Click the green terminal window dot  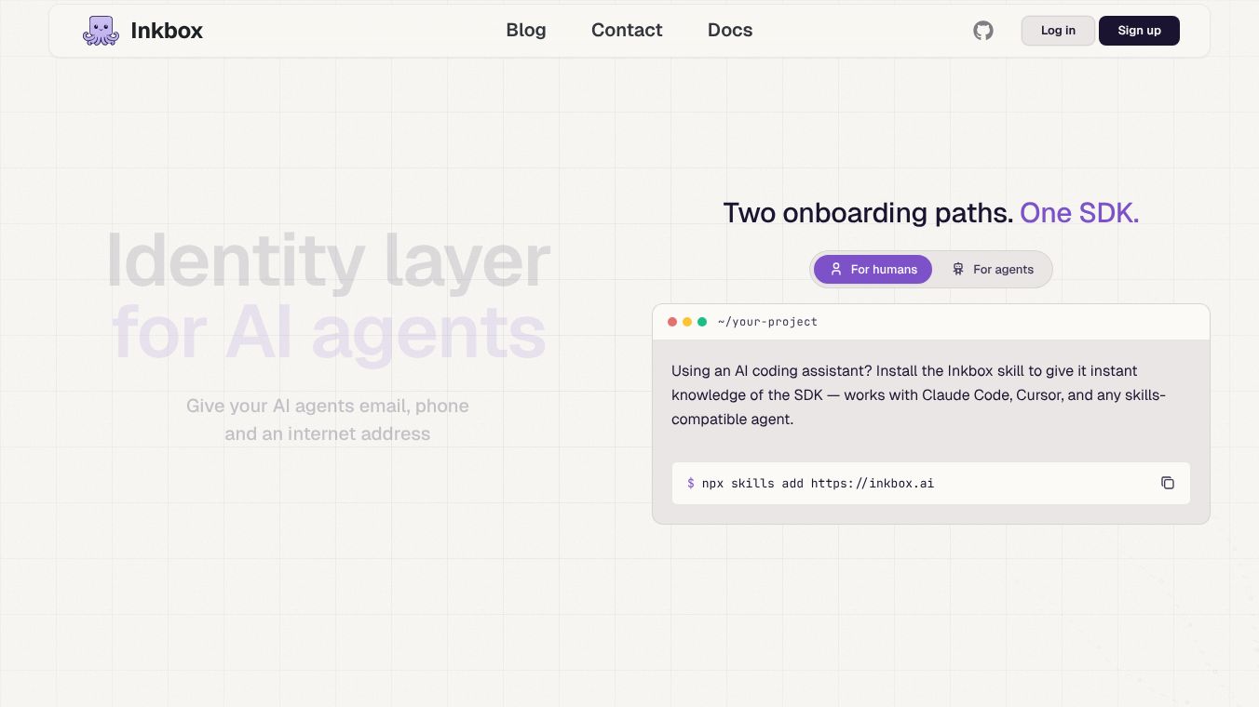702,322
